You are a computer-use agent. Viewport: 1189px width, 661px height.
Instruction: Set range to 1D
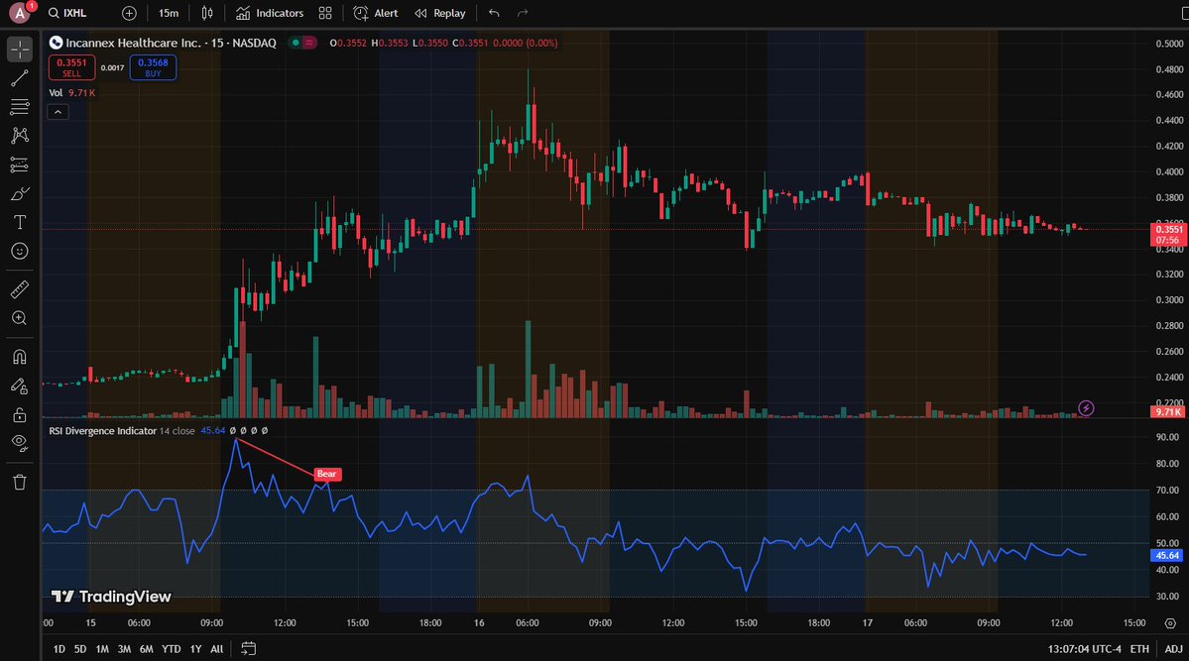pyautogui.click(x=59, y=649)
